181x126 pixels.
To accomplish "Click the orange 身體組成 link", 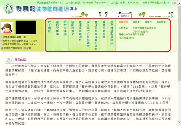I will 123,22.
